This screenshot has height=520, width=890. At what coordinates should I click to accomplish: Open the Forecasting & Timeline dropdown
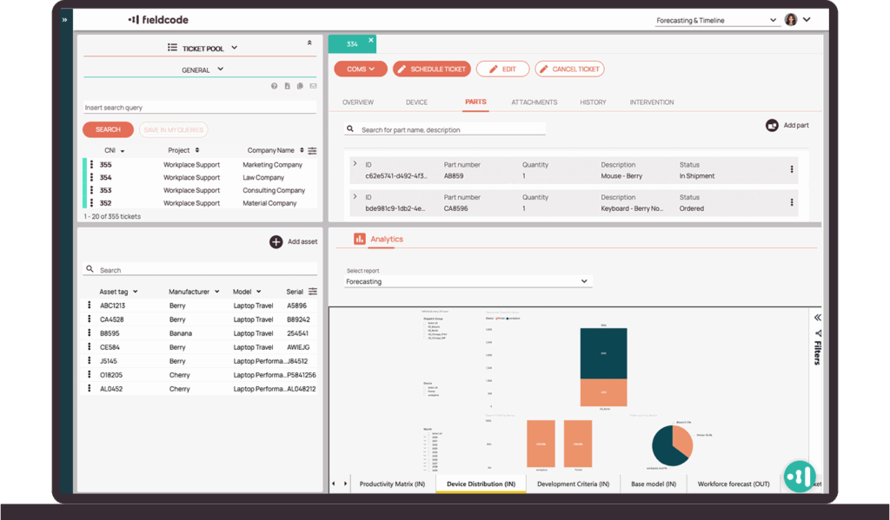pyautogui.click(x=717, y=21)
